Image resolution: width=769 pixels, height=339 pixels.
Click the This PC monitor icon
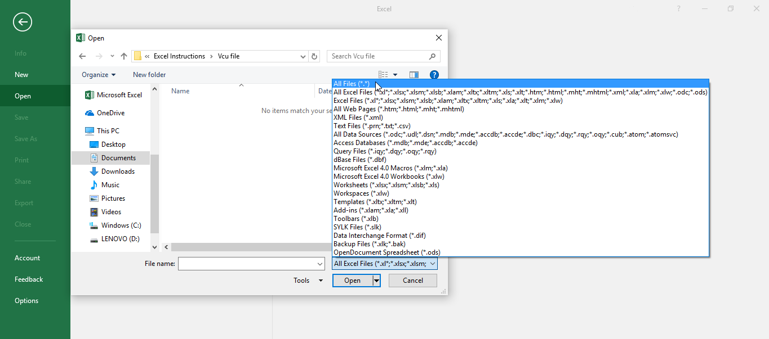coord(89,131)
